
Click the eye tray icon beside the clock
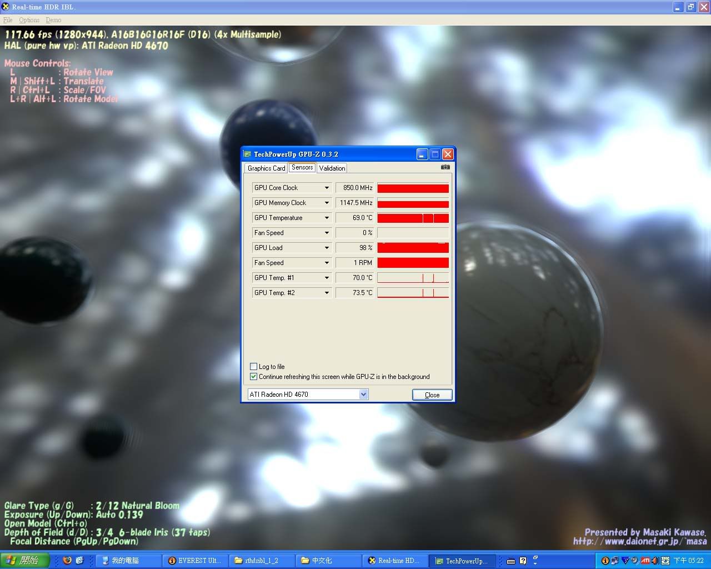(x=665, y=561)
